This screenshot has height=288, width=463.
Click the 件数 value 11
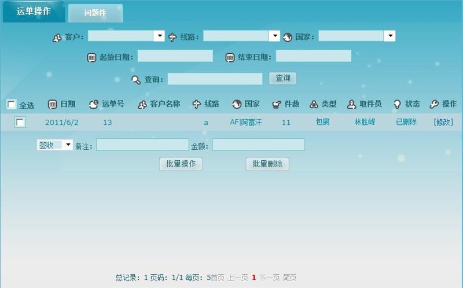pyautogui.click(x=286, y=123)
